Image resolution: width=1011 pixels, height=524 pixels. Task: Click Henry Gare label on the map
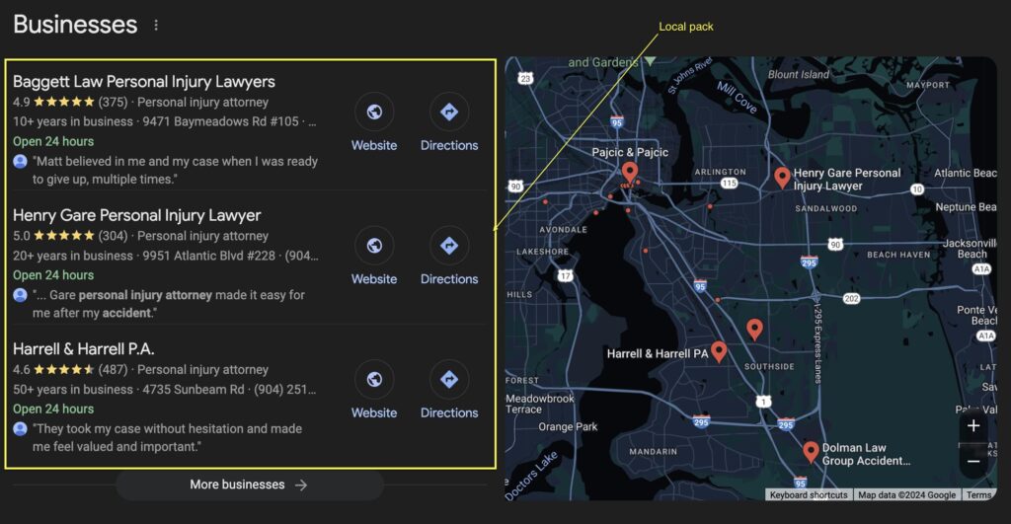click(846, 180)
